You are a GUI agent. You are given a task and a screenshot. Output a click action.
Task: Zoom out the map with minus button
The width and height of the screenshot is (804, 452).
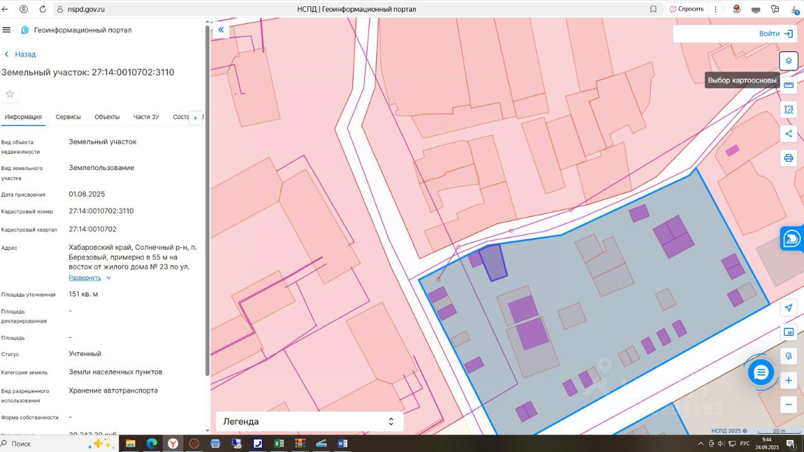788,405
